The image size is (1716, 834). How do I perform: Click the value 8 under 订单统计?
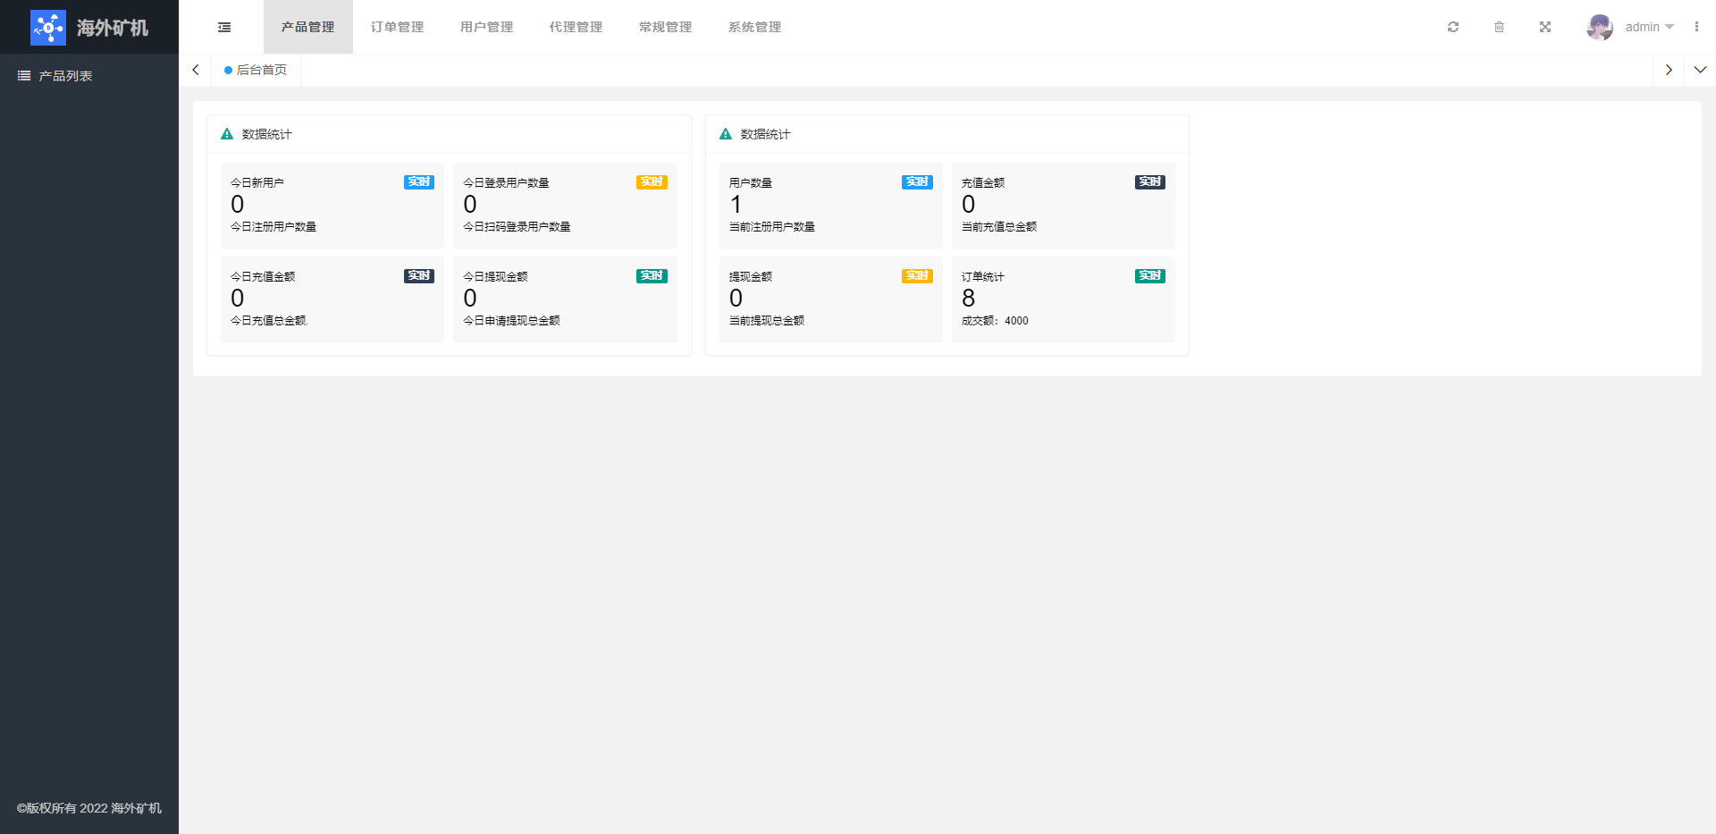[969, 298]
